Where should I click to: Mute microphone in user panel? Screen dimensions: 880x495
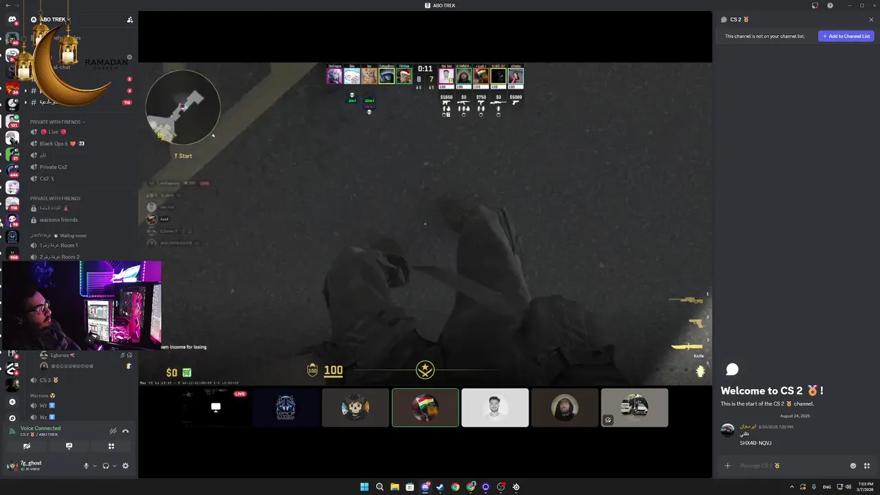tap(86, 465)
